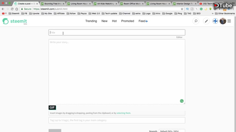The width and height of the screenshot is (236, 132).
Task: Go back with browser back arrow
Action: (x=3, y=9)
